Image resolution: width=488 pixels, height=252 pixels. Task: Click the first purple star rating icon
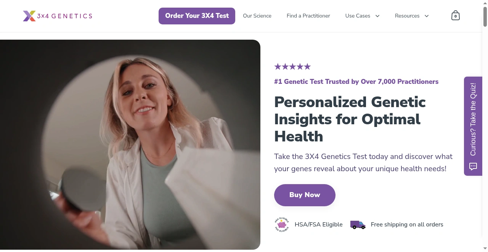pos(278,66)
